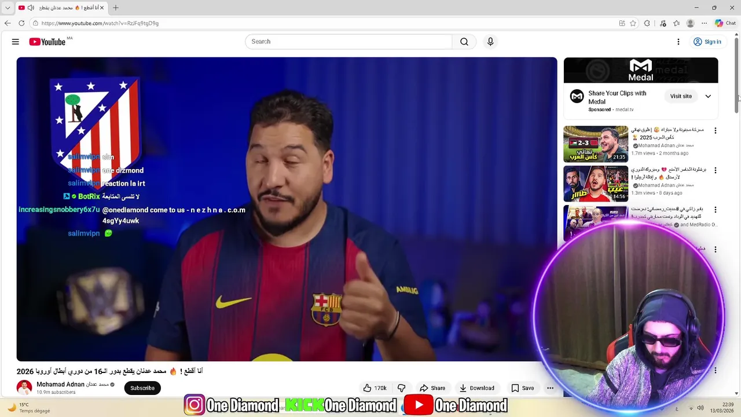Open Mohamad Adnan channel avatar
The width and height of the screenshot is (741, 417).
pos(24,387)
